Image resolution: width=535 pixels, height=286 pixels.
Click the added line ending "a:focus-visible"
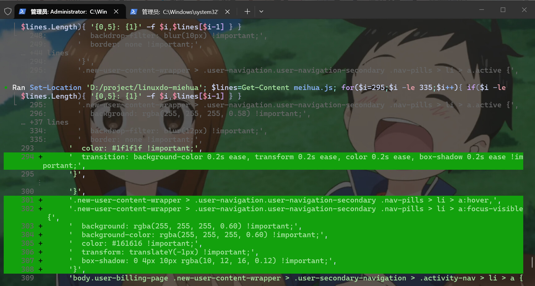pos(263,213)
